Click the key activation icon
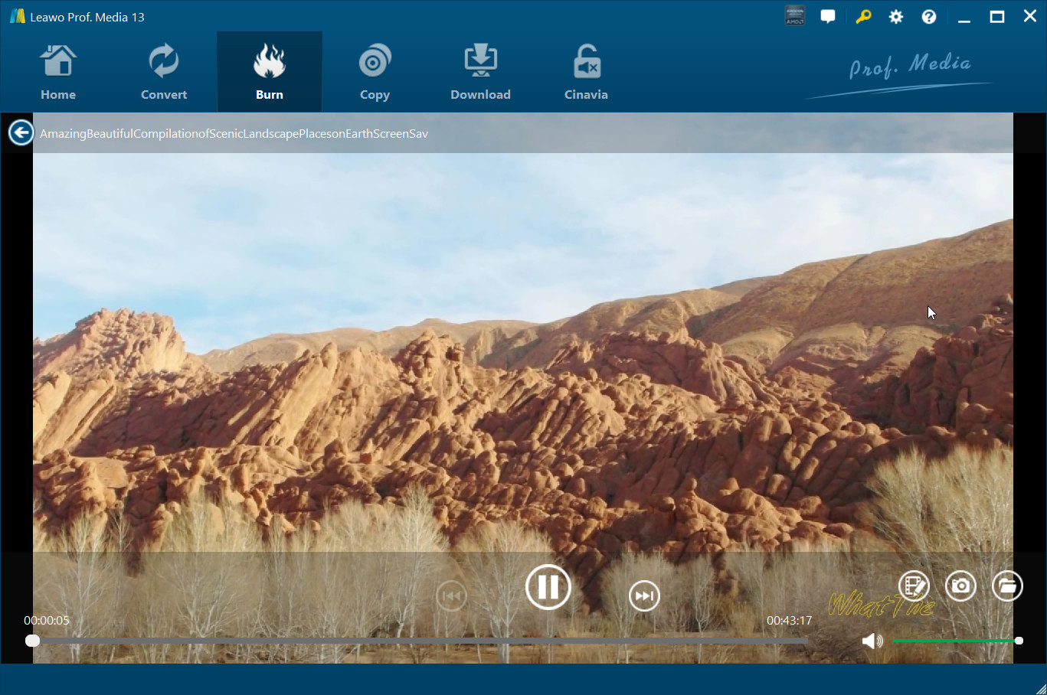This screenshot has width=1047, height=695. pyautogui.click(x=863, y=17)
